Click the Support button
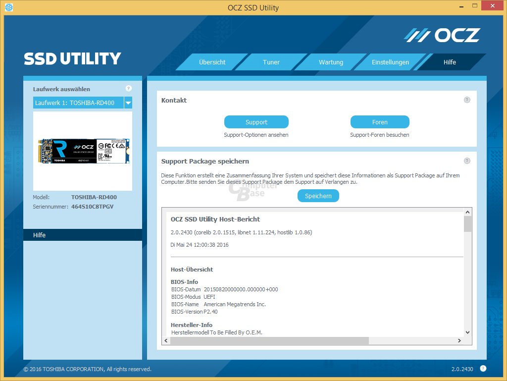Viewport: 507px width, 381px height. pyautogui.click(x=256, y=122)
